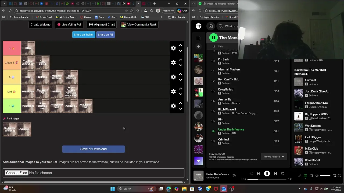Open HP app on taskbar
The height and width of the screenshot is (193, 344).
pyautogui.click(x=200, y=189)
